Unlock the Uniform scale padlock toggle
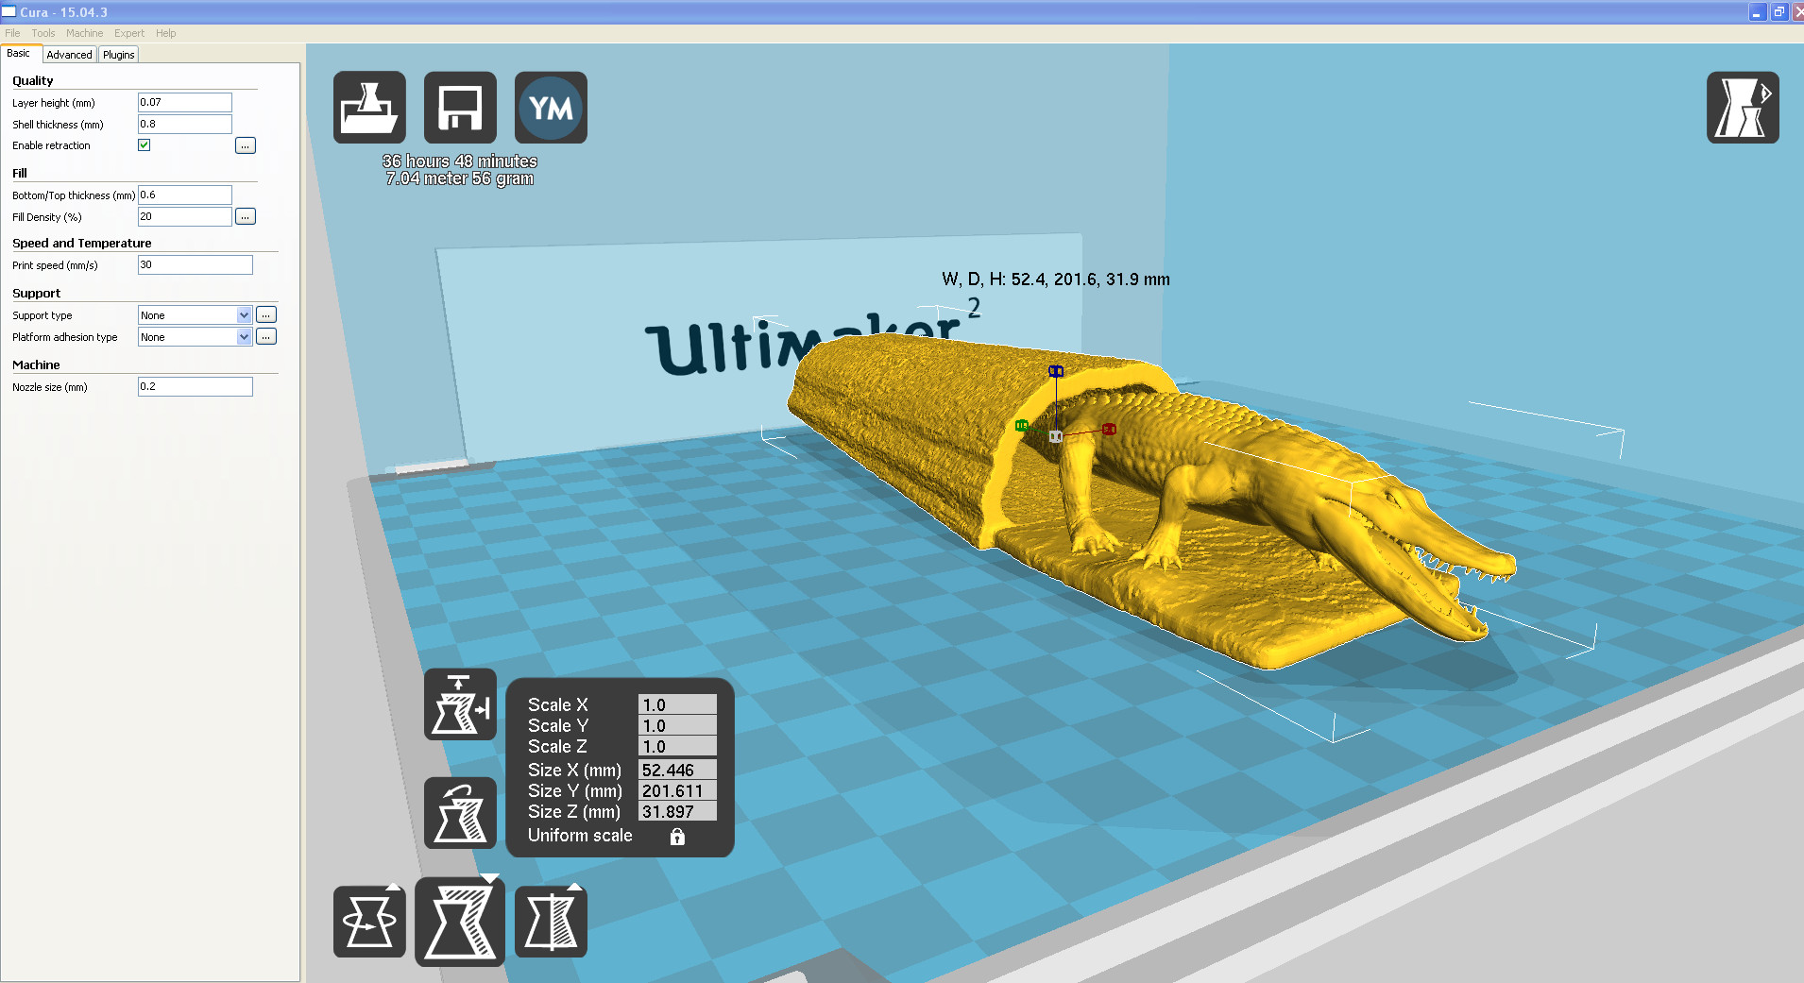Image resolution: width=1804 pixels, height=983 pixels. pos(678,836)
